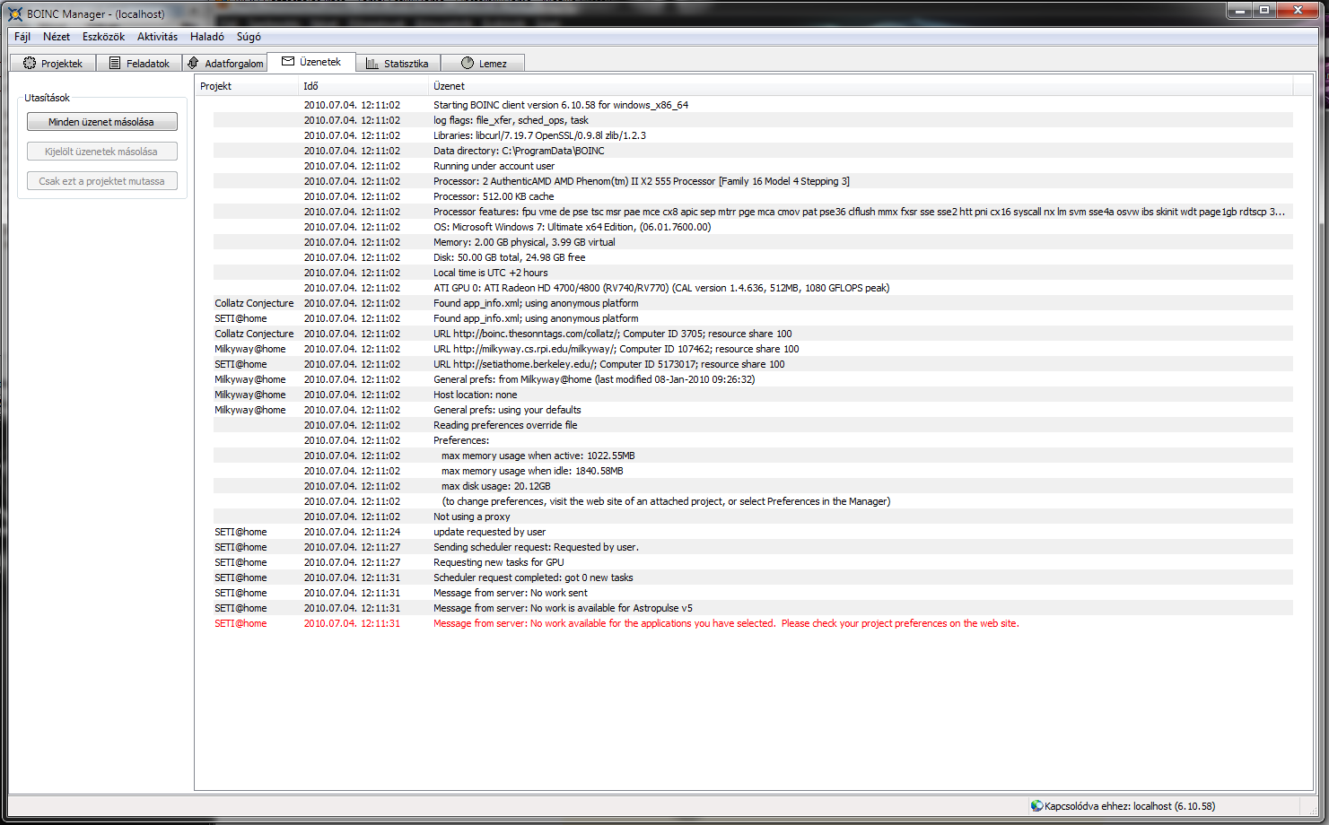
Task: Switch to the Lemez tab
Action: pos(483,64)
